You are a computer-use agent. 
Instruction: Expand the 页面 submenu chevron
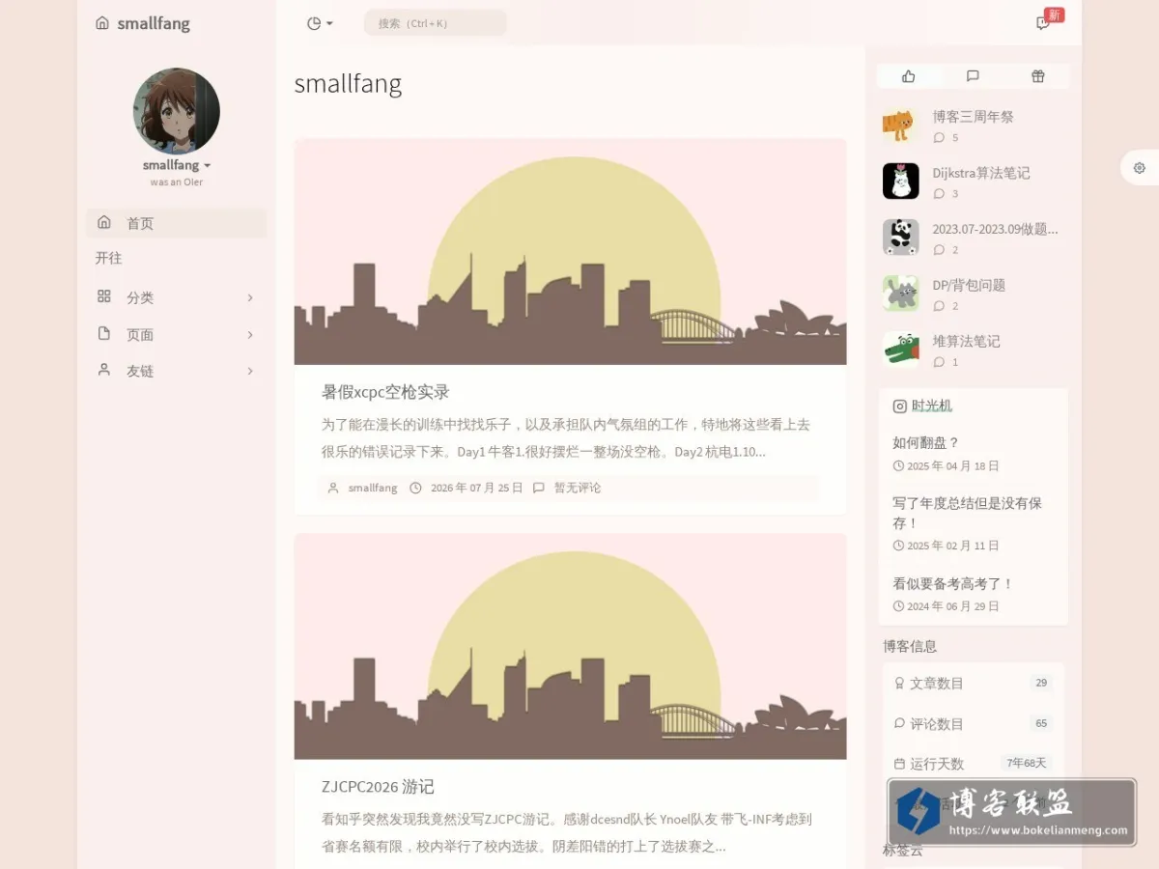(x=250, y=334)
